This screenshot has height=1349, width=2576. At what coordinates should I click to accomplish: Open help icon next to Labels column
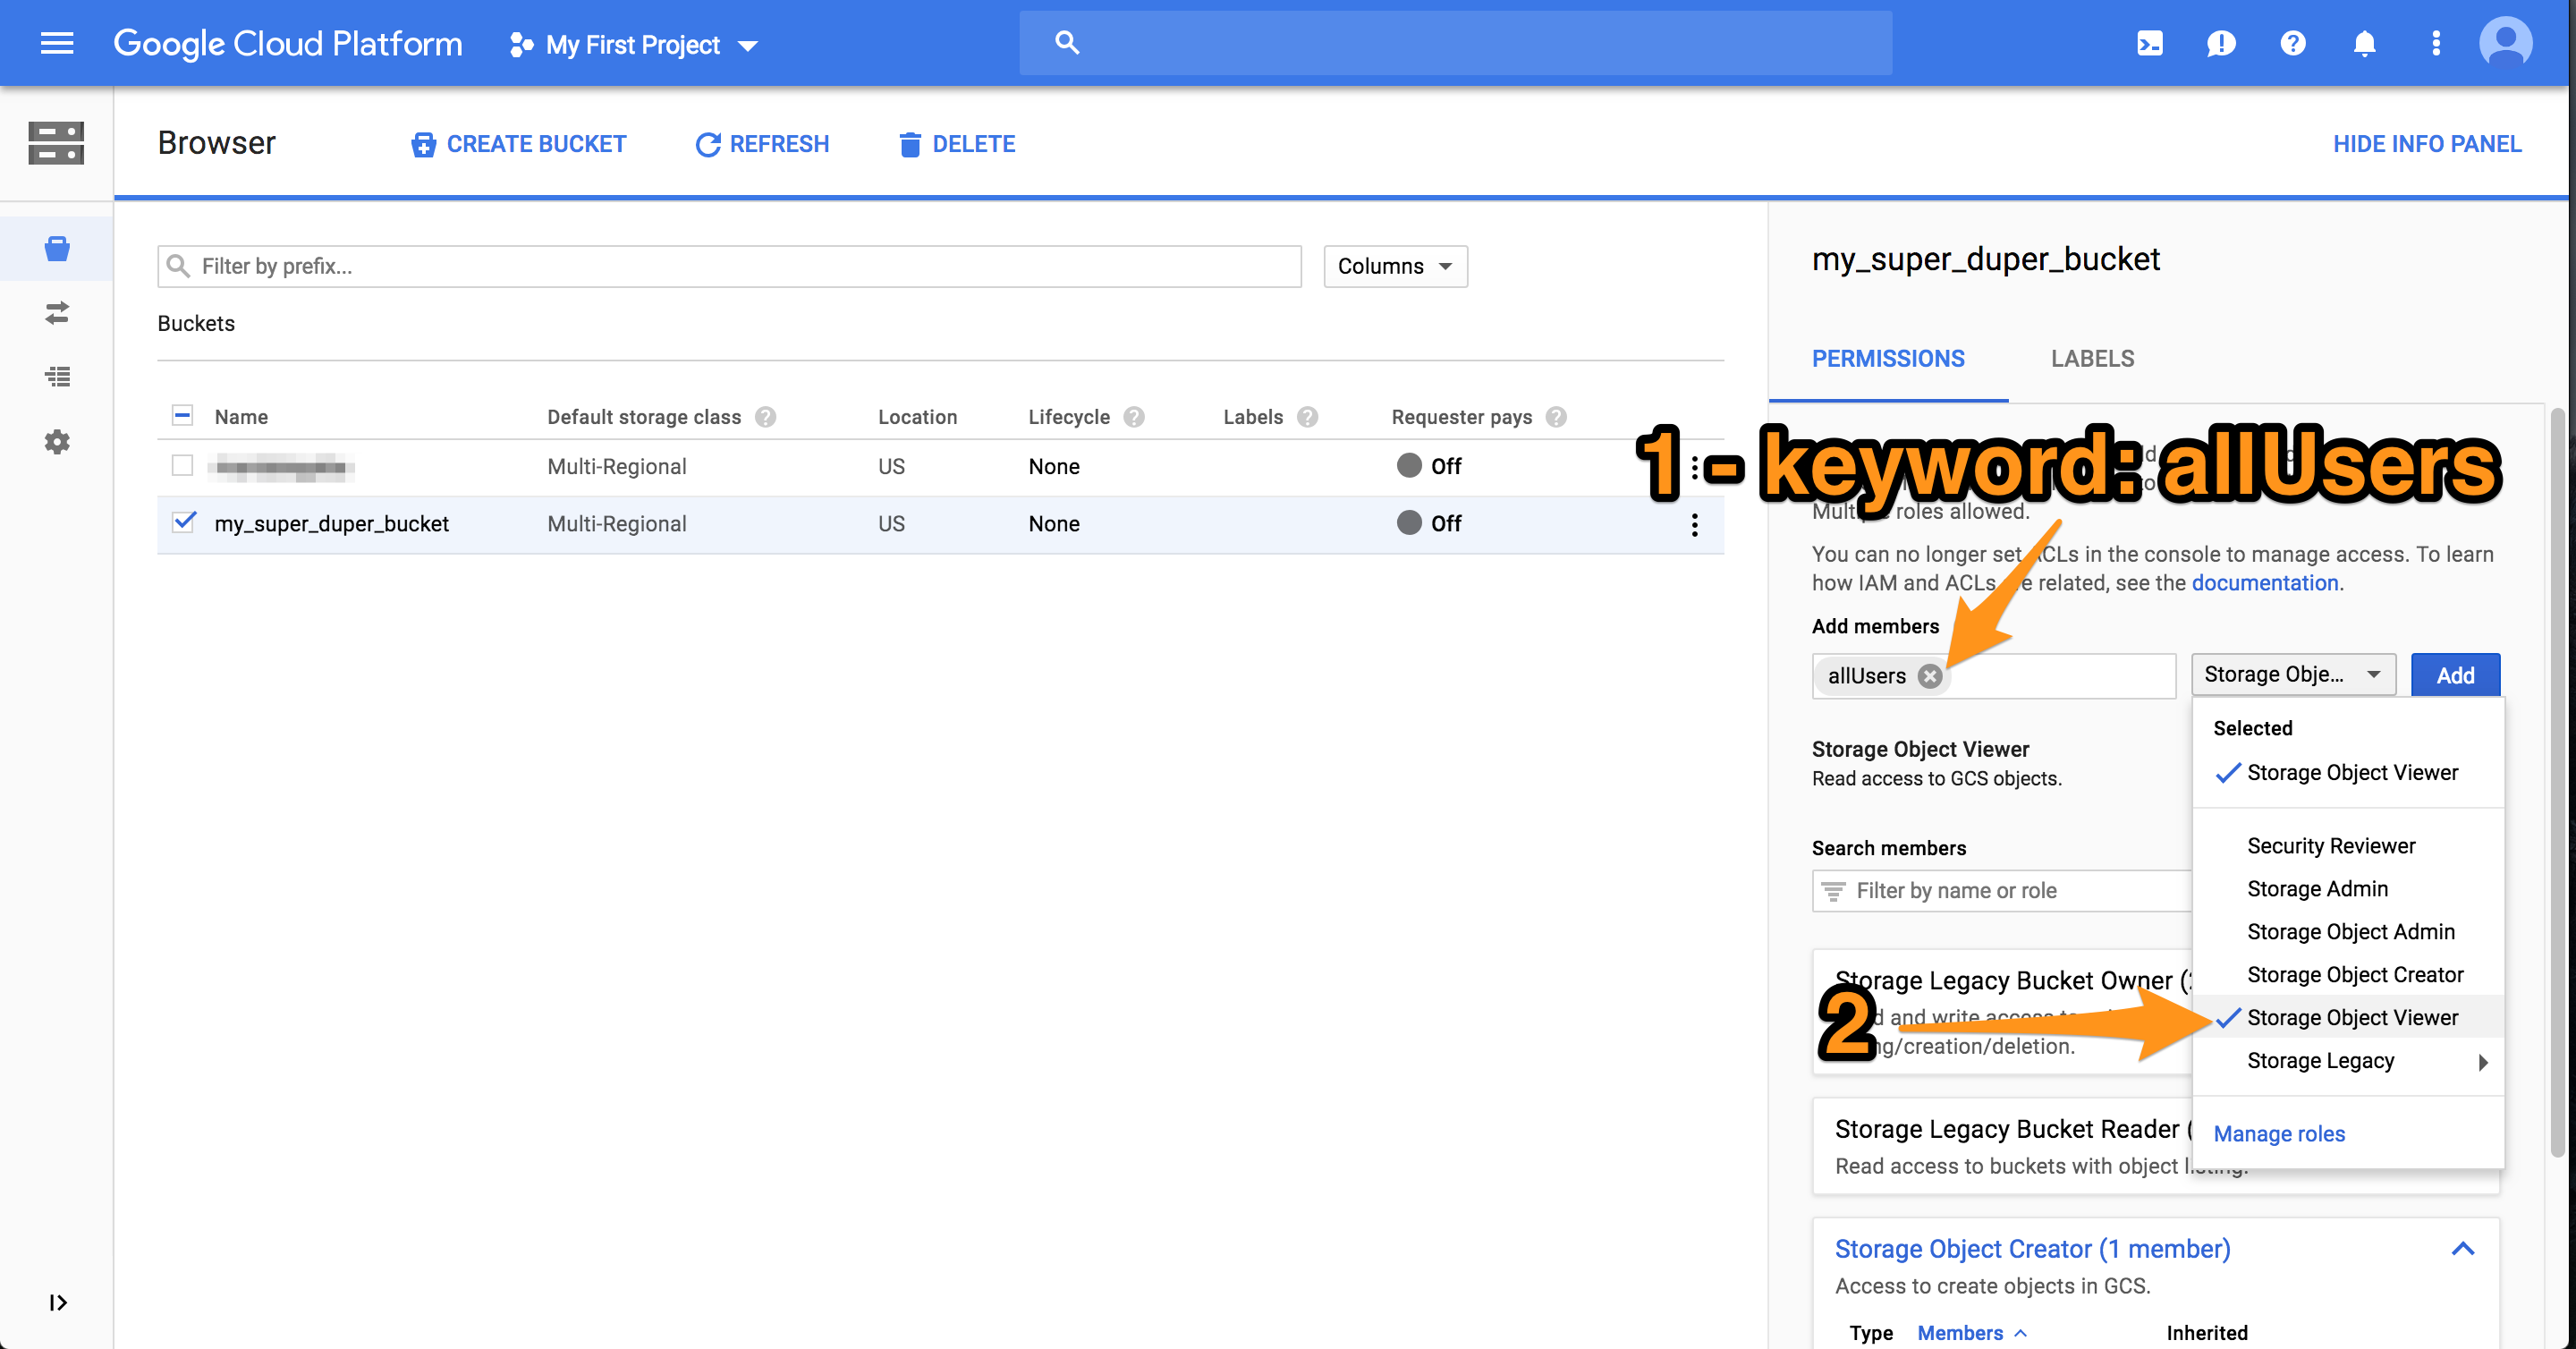(x=1307, y=417)
